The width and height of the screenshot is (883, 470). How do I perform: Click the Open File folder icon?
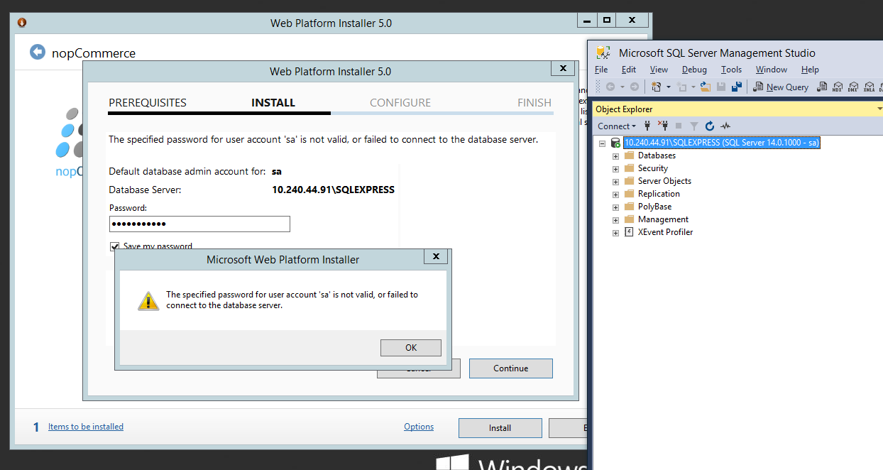706,87
